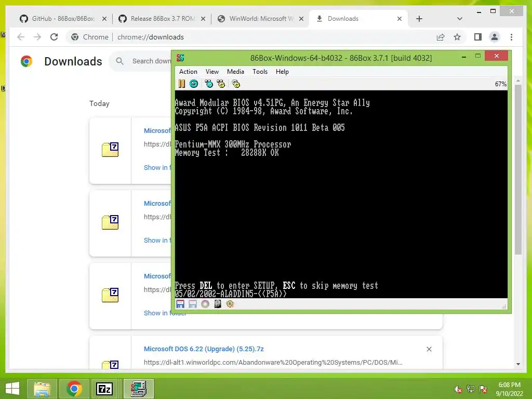Close the WinWorld tab

[x=301, y=19]
